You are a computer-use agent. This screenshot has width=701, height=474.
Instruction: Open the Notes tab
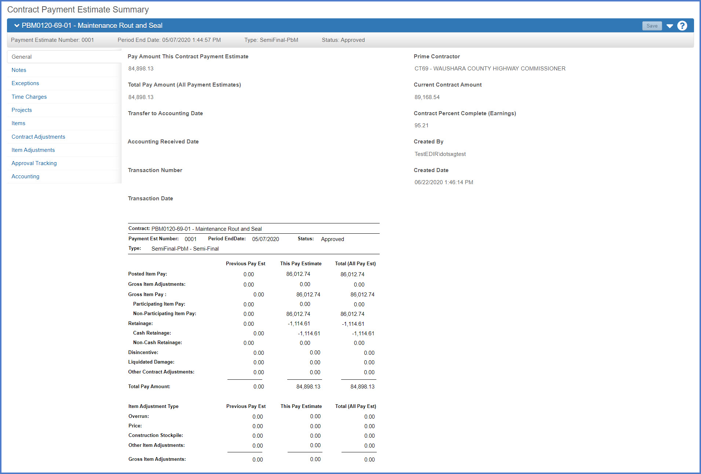(x=19, y=70)
